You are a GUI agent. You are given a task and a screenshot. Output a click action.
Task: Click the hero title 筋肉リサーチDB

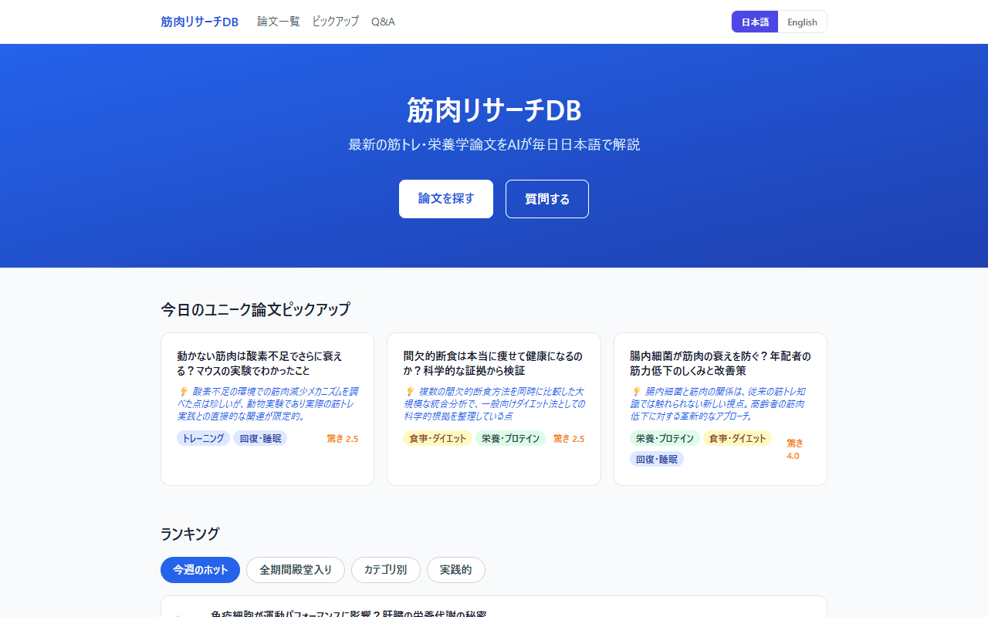[x=494, y=111]
